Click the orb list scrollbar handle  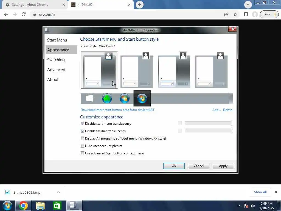pyautogui.click(x=231, y=98)
